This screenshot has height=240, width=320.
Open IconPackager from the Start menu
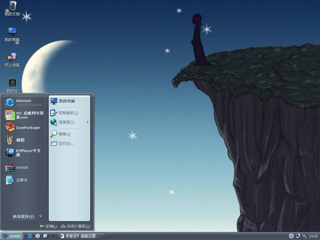tap(24, 127)
